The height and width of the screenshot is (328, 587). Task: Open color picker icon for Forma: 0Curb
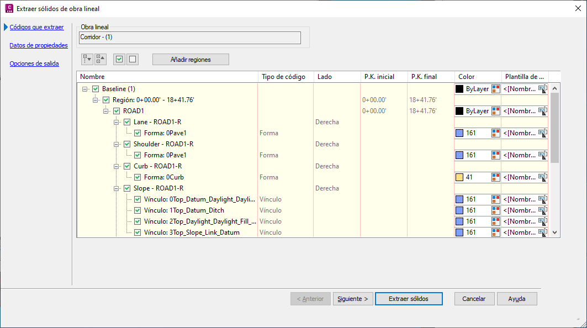496,177
